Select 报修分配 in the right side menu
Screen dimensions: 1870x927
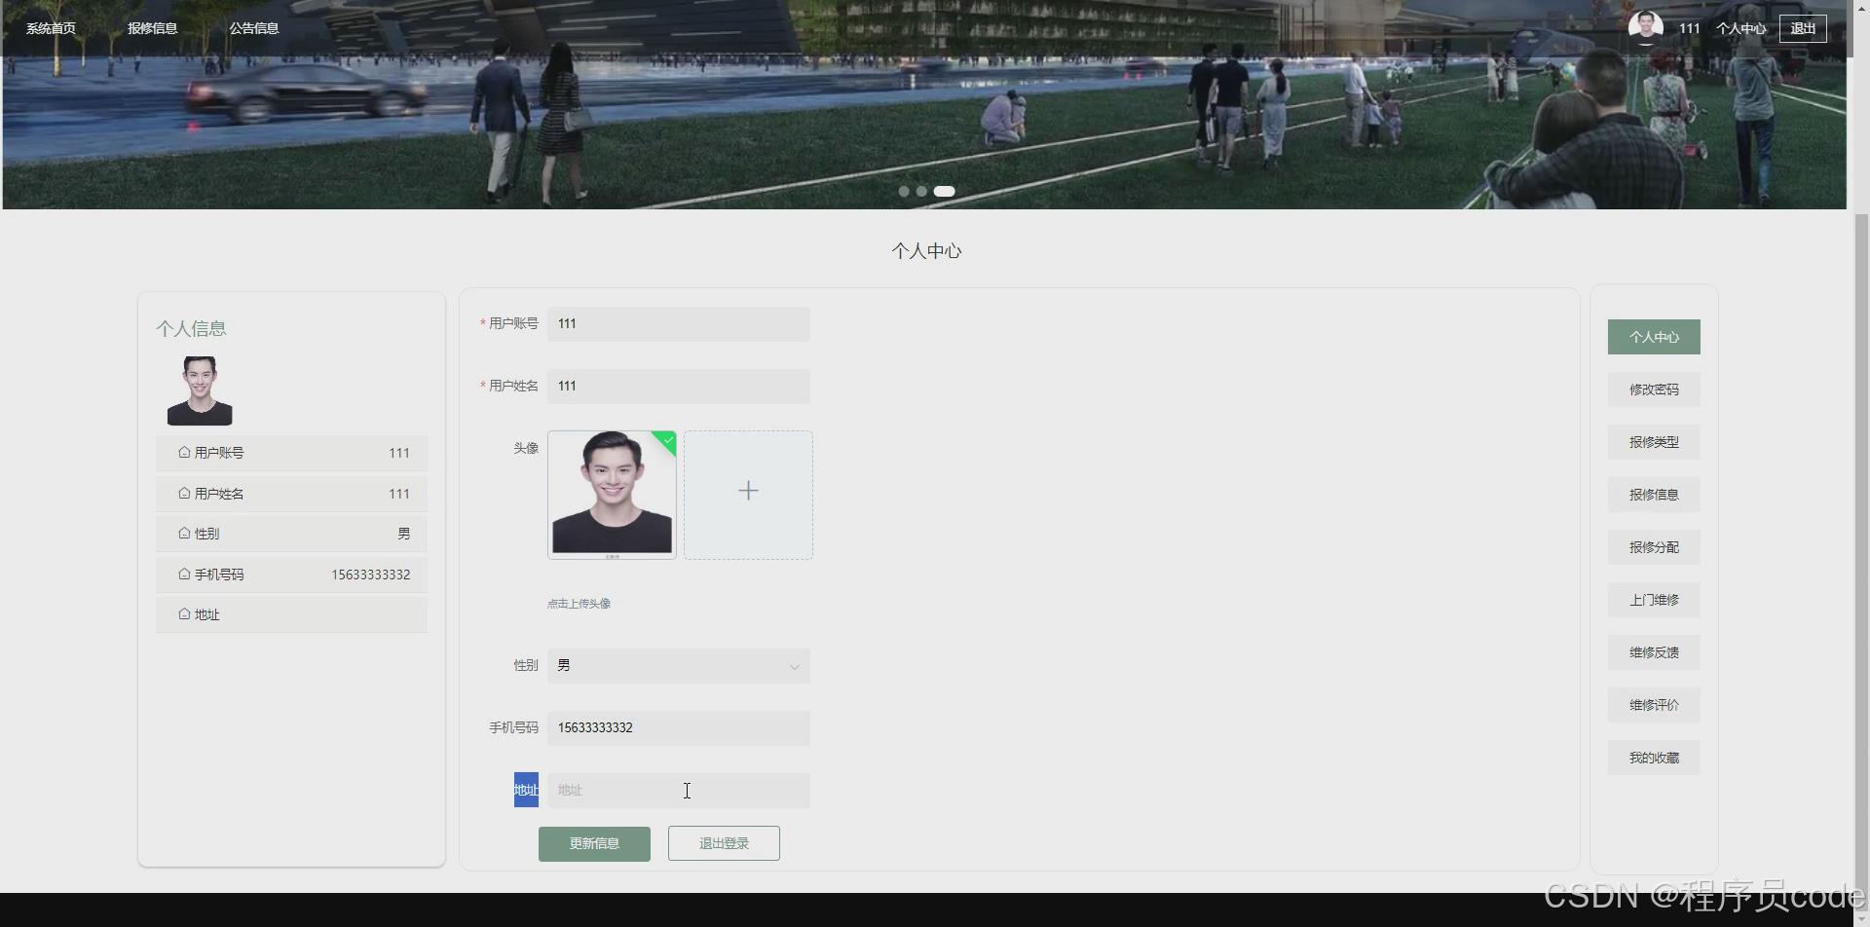1654,547
